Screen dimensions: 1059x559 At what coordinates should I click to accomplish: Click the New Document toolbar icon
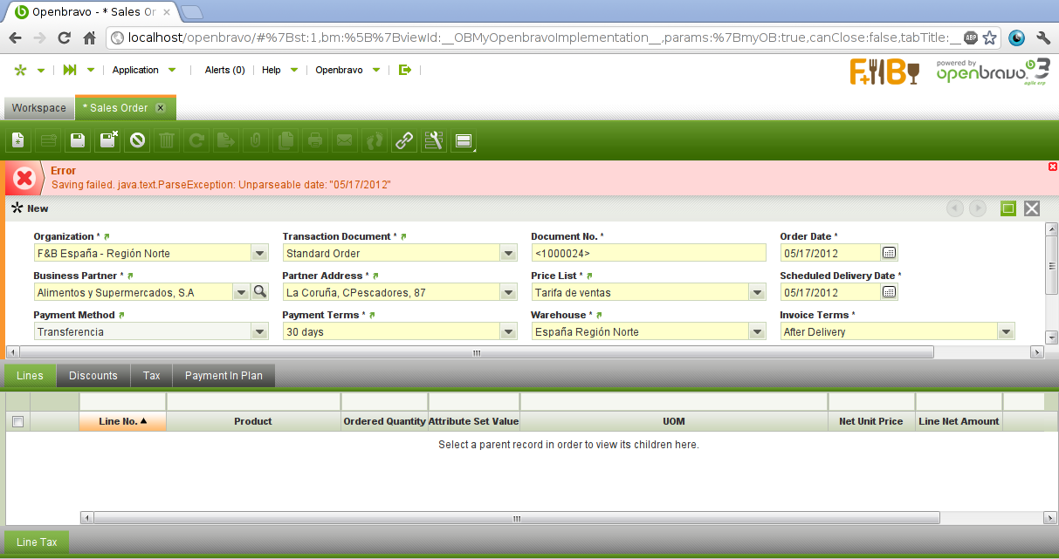pyautogui.click(x=17, y=140)
